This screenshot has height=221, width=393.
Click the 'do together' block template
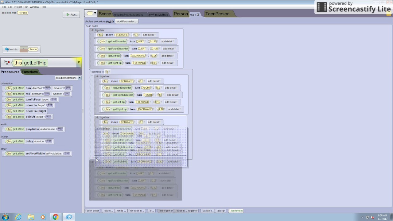point(166,211)
